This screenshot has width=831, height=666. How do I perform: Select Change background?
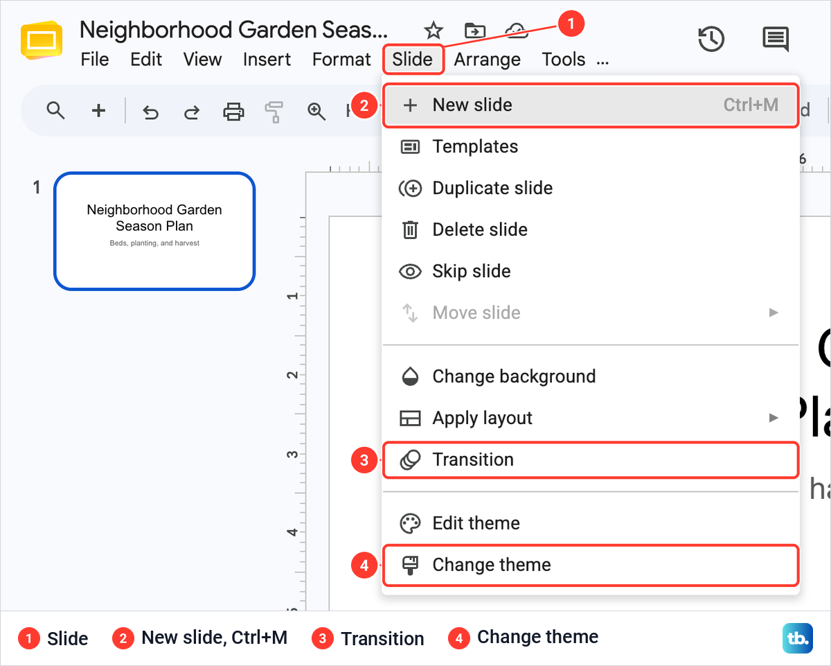point(591,377)
